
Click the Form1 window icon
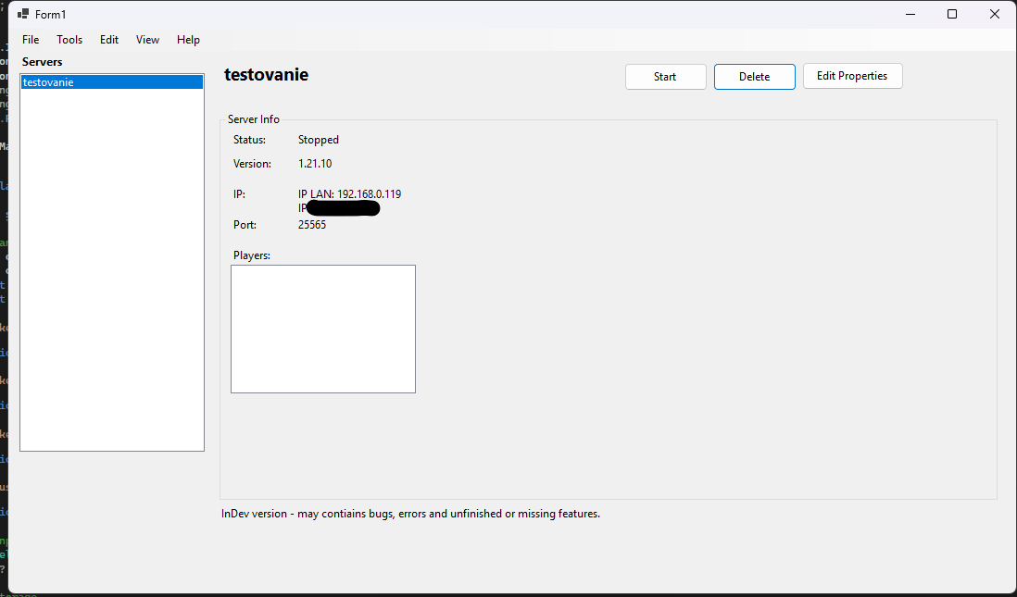(23, 14)
